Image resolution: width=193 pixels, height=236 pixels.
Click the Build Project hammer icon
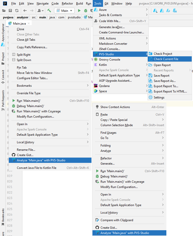[x=49, y=11]
